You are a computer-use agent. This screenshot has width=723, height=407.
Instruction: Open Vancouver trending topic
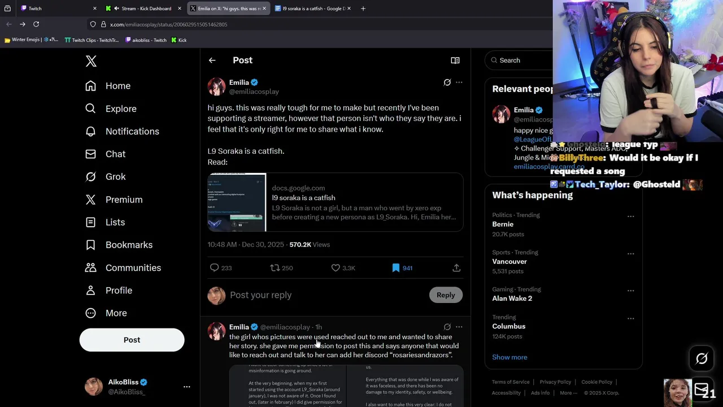[x=509, y=262]
